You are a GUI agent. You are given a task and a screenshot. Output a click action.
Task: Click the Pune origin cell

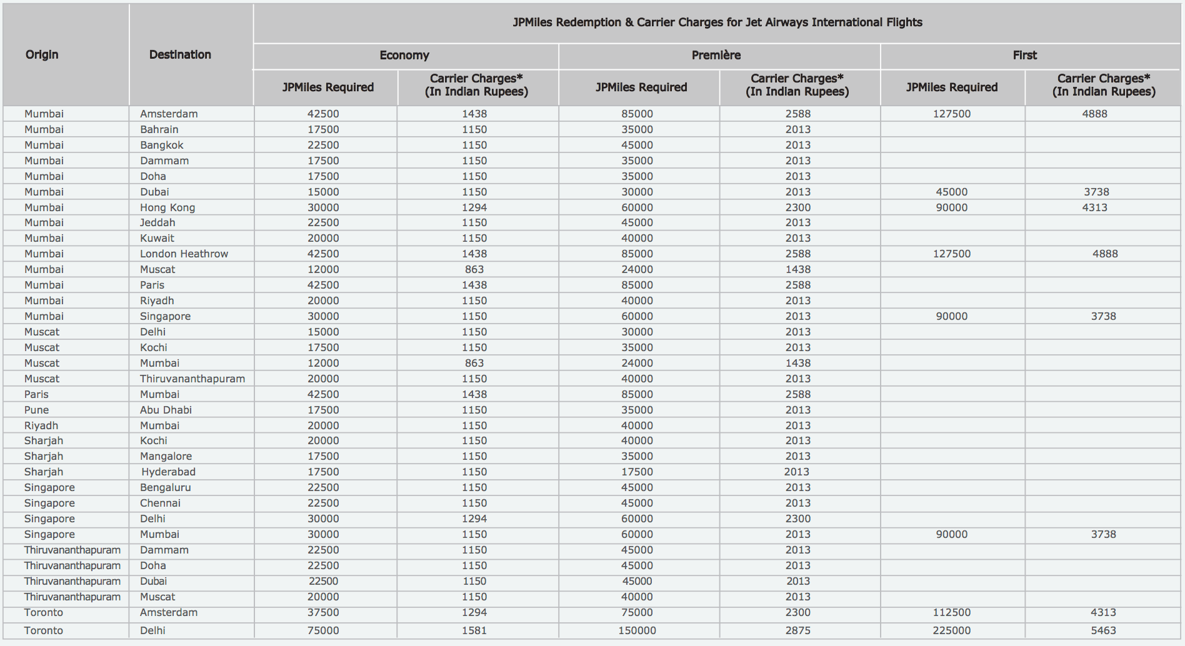[36, 410]
